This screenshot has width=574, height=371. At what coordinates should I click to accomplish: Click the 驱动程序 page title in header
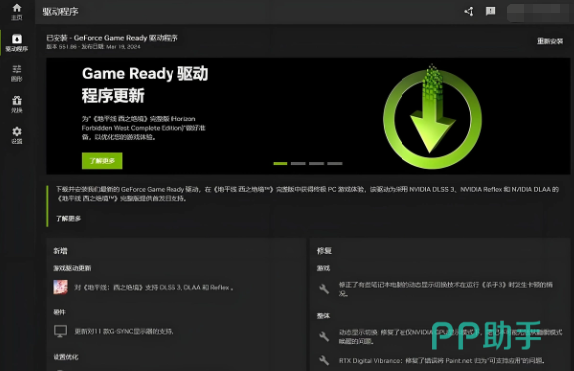click(60, 12)
